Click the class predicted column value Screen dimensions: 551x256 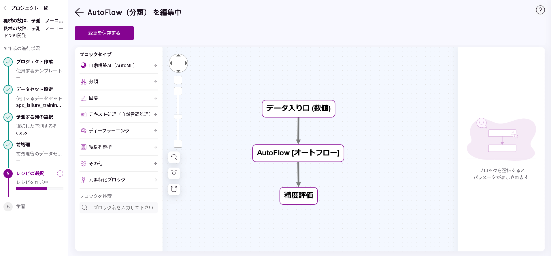pyautogui.click(x=22, y=133)
